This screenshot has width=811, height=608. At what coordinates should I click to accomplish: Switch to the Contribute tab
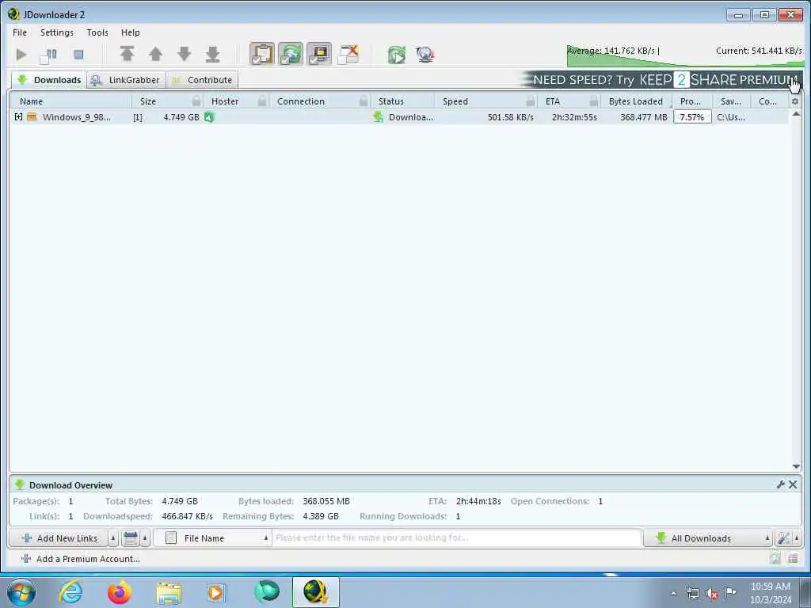[202, 80]
